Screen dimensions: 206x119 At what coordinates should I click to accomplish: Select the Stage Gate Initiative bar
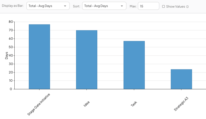[40, 57]
